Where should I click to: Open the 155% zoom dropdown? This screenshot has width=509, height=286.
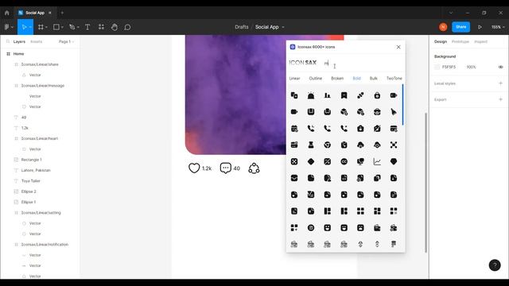pyautogui.click(x=498, y=27)
